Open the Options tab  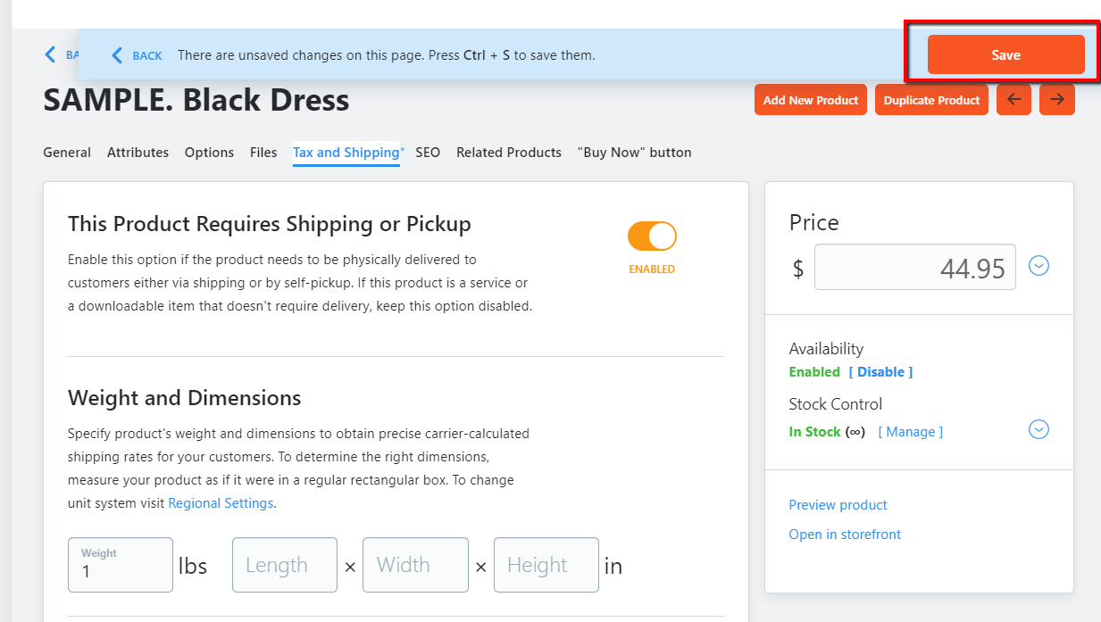pos(209,153)
